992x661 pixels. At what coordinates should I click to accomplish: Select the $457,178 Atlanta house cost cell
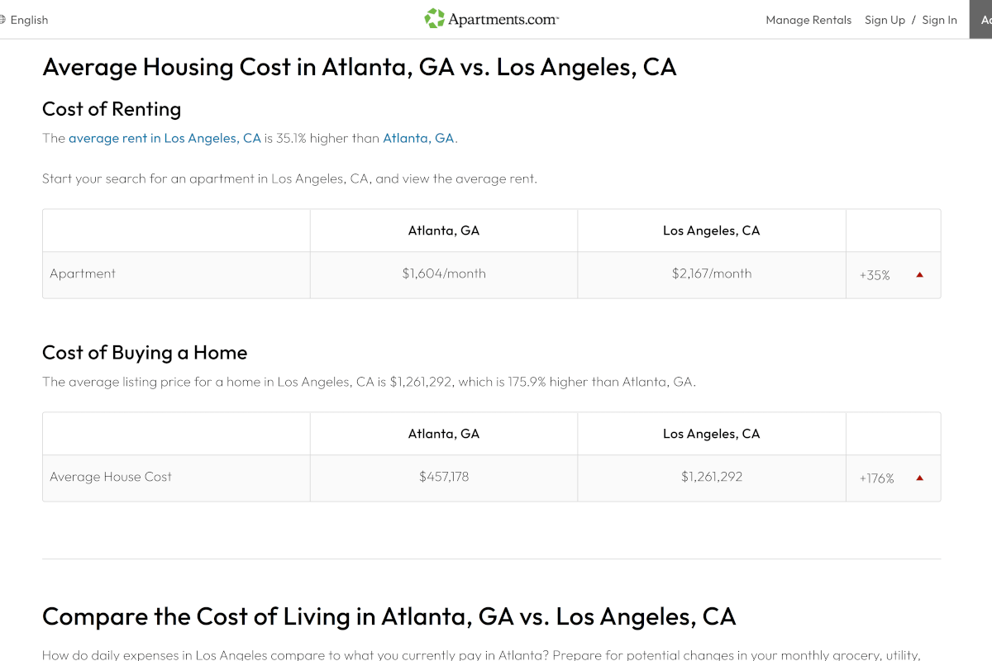(x=444, y=477)
